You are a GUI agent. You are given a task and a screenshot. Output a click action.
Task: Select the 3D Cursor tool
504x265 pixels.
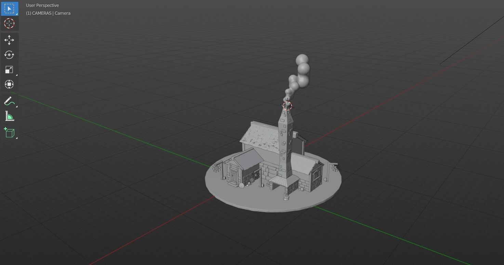coord(9,23)
